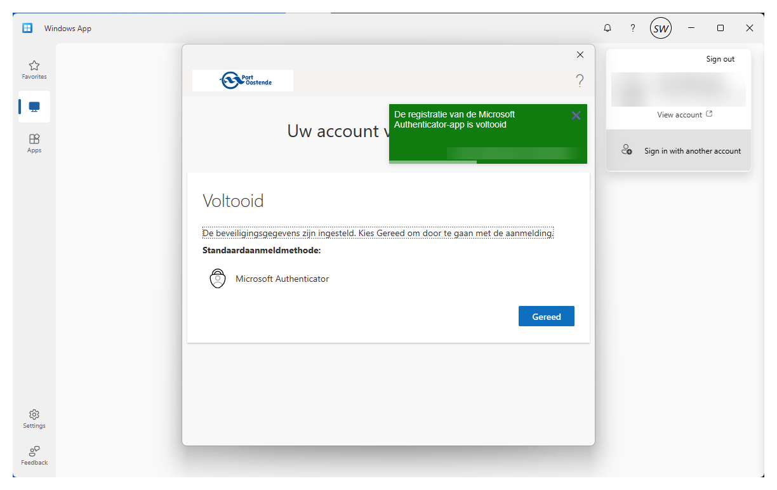Open the Feedback page
This screenshot has width=777, height=490.
(34, 456)
